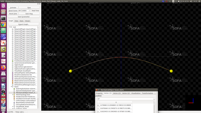Click position row 0 value cell

116,105
